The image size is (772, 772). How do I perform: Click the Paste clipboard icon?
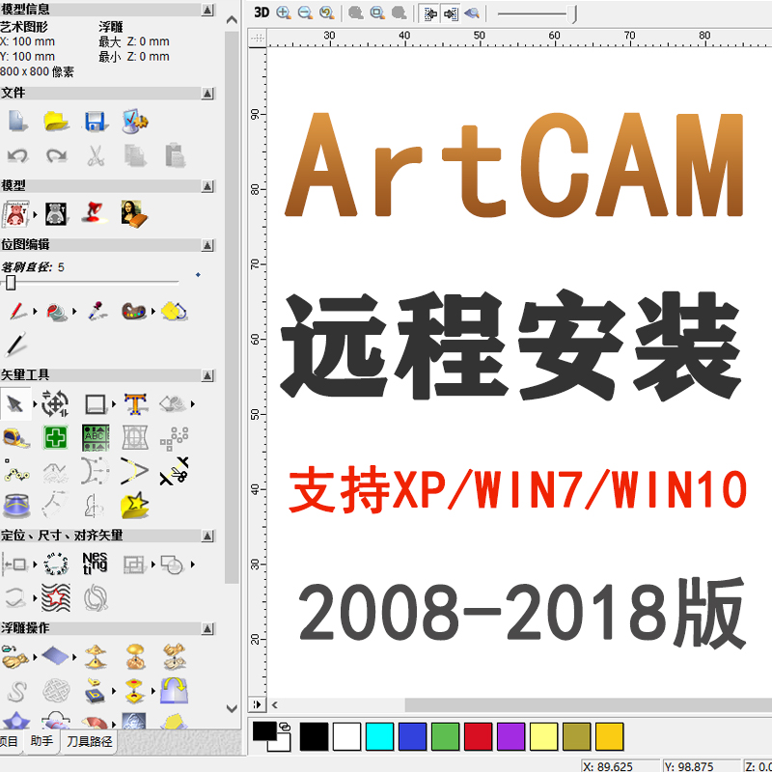click(175, 155)
